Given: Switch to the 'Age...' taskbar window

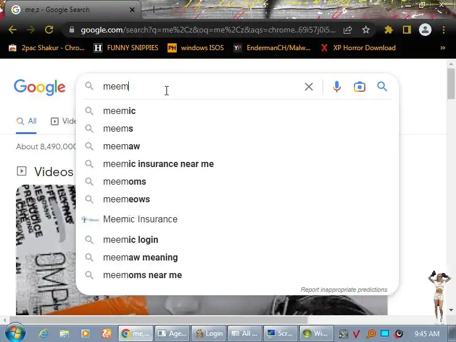Looking at the screenshot, I should [172, 333].
